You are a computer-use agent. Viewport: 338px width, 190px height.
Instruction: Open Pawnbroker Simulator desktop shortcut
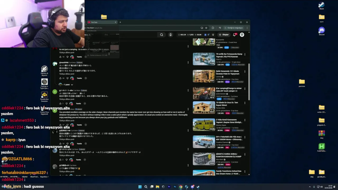coord(44,97)
